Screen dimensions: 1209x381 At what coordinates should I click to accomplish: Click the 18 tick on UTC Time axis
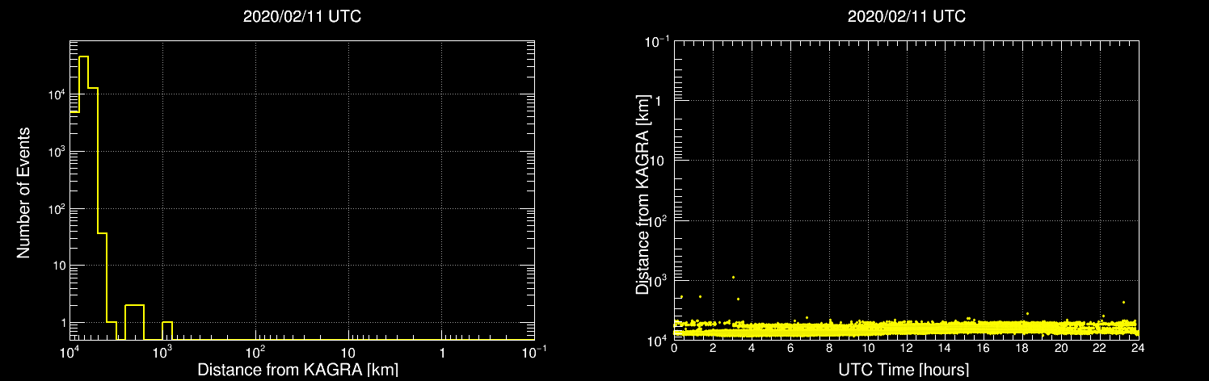(1023, 348)
